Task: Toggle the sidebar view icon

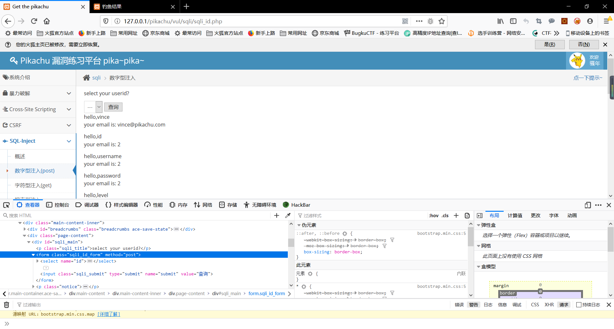Action: click(x=513, y=21)
